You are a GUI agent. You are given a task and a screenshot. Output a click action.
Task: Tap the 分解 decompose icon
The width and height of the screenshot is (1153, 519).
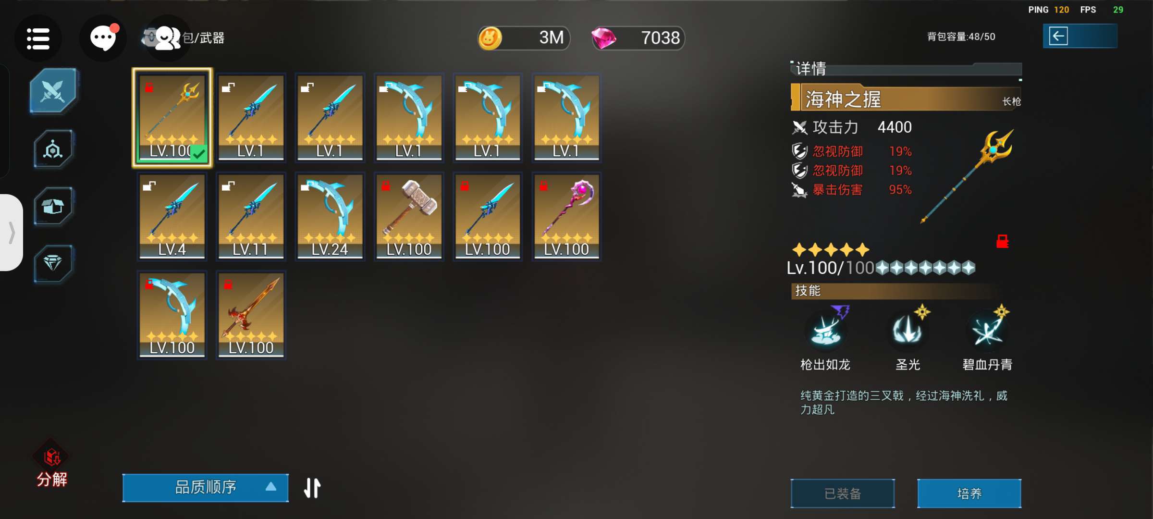52,465
